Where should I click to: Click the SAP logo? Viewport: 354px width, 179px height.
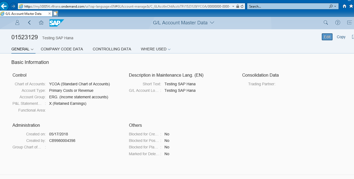56,23
